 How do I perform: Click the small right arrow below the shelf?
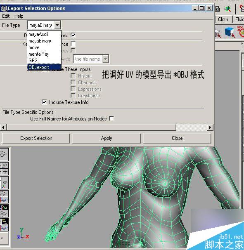pos(242,43)
